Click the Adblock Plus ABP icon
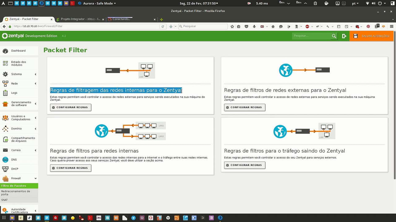This screenshot has width=396, height=222. (x=307, y=27)
